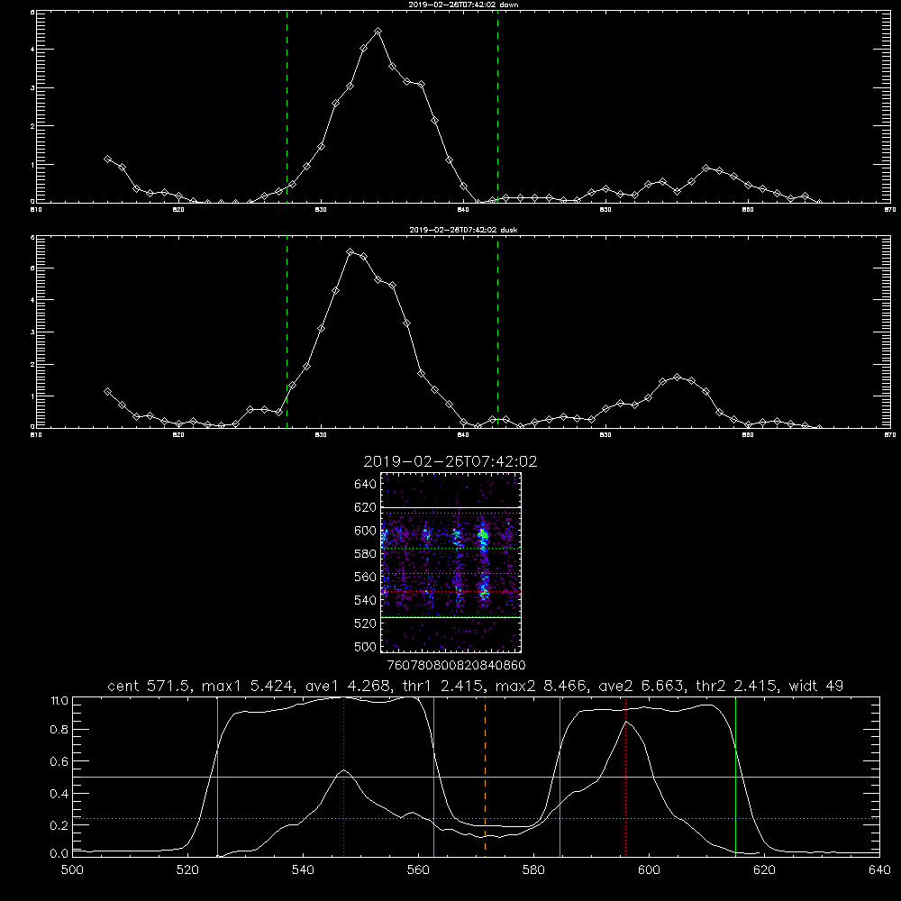
Task: Click the 'cent 571.5' value in stats header
Action: 149,686
